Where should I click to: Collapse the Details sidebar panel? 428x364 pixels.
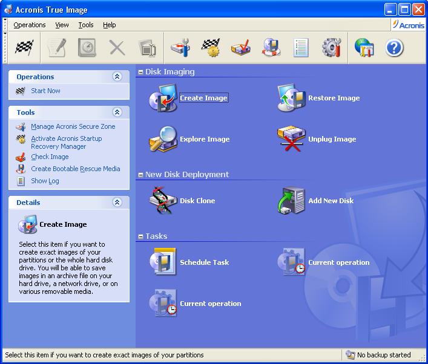tap(117, 203)
